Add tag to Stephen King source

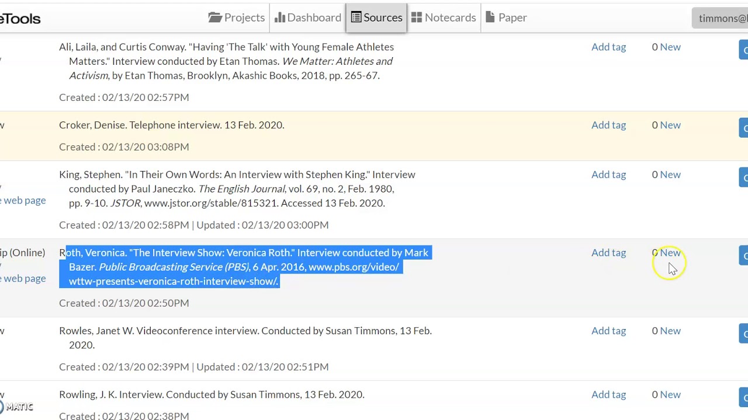click(x=608, y=174)
